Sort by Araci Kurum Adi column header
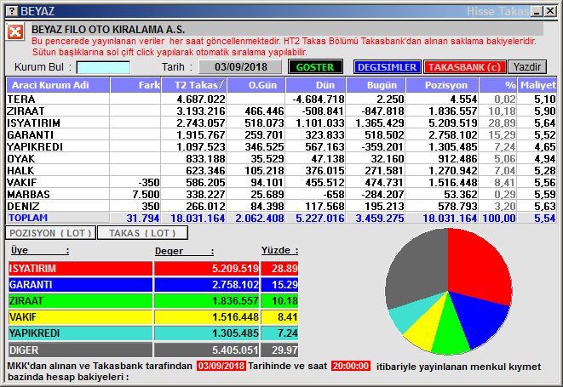This screenshot has height=387, width=563. click(58, 85)
